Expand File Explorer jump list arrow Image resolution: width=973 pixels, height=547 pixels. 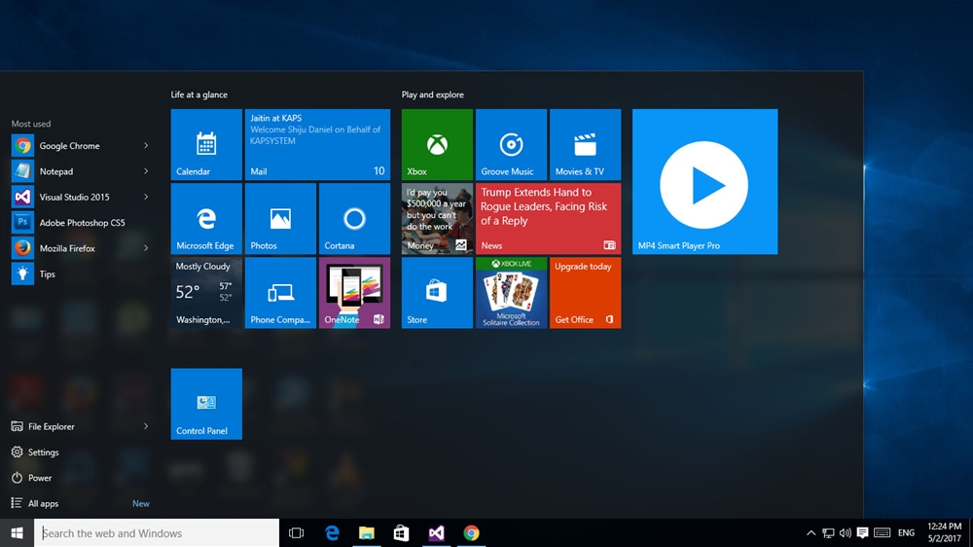(146, 426)
